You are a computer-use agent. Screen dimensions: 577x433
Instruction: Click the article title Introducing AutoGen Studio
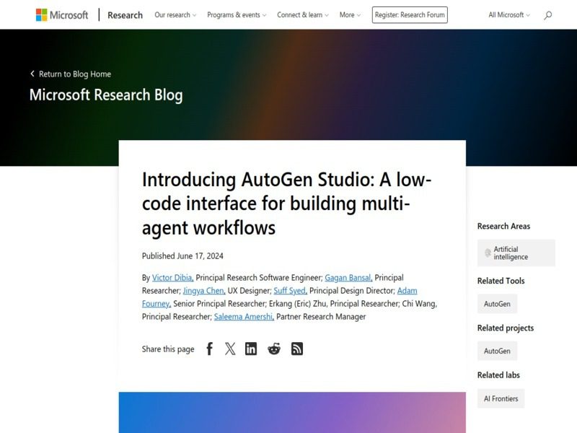286,204
